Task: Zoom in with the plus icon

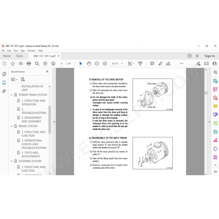Action: click(105, 64)
